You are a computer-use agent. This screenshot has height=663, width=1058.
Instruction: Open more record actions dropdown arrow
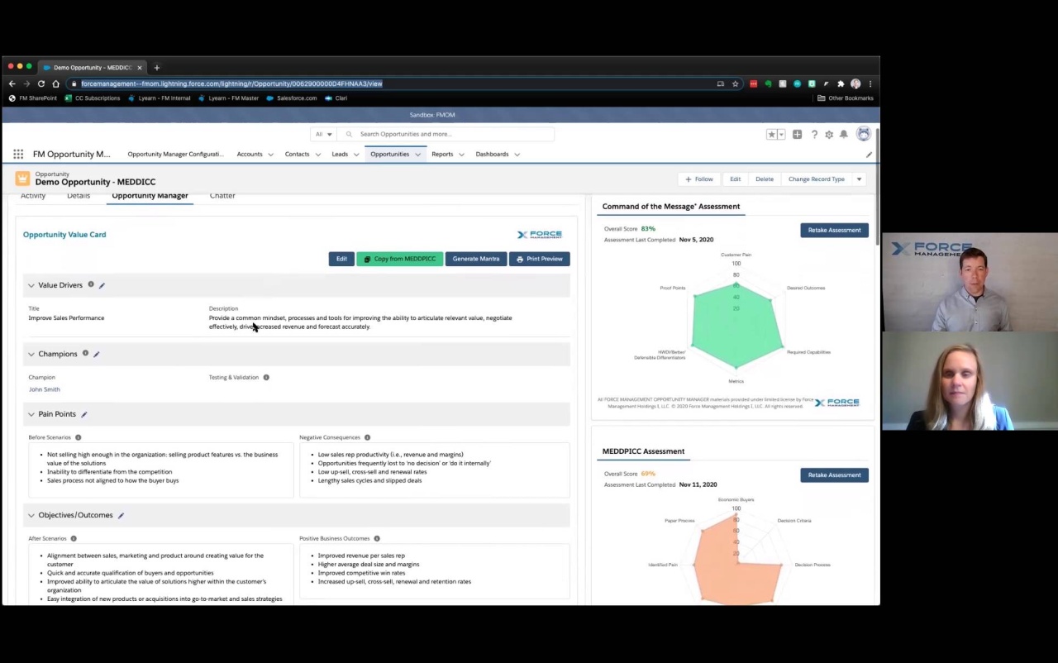coord(859,179)
